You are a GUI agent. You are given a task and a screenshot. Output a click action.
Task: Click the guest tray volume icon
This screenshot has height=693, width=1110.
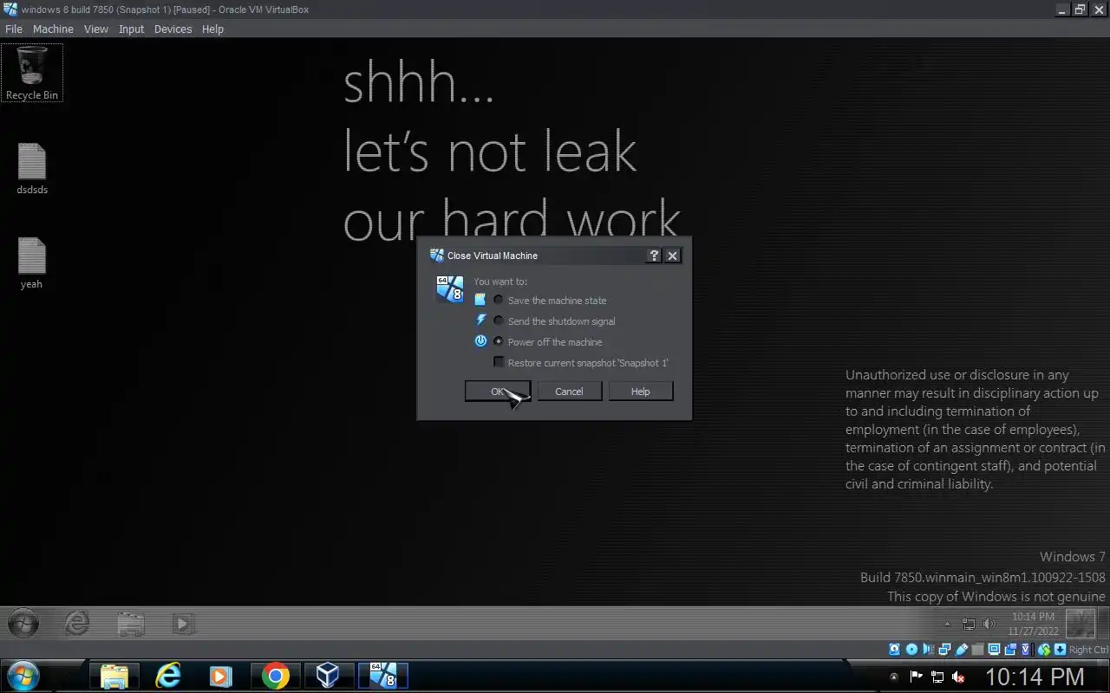(989, 624)
